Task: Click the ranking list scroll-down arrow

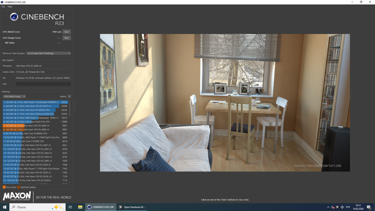Action: tap(70, 183)
